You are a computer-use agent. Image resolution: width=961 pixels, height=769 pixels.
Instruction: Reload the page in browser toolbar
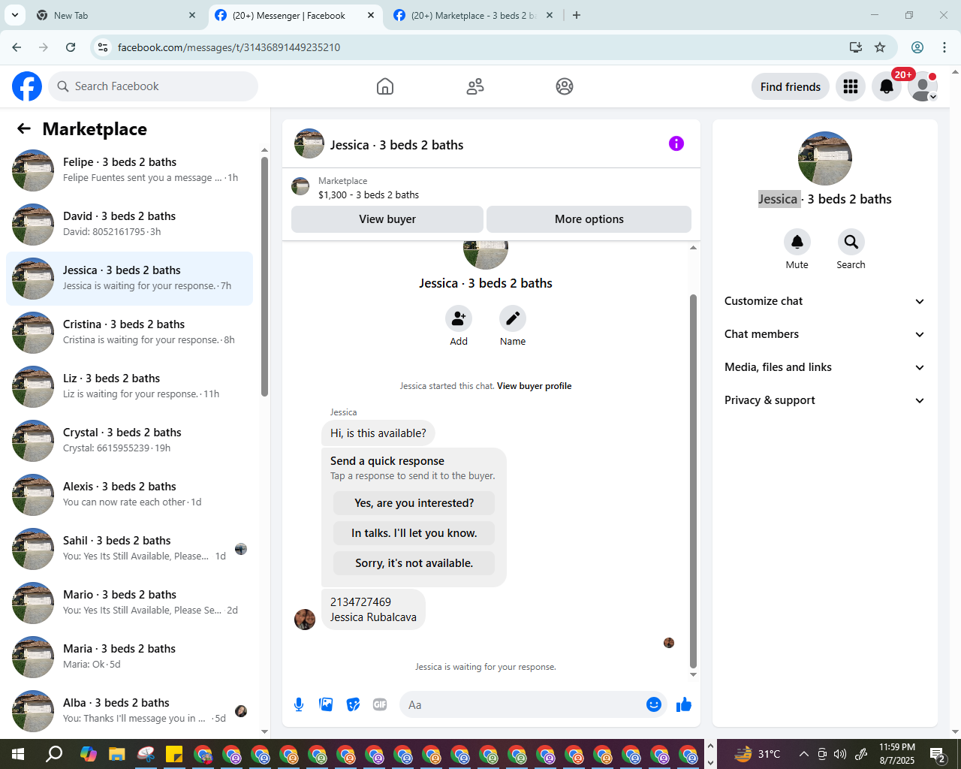coord(71,47)
